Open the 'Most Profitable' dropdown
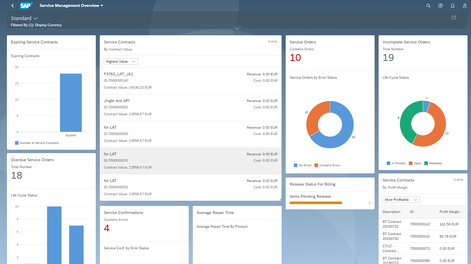 click(x=401, y=200)
